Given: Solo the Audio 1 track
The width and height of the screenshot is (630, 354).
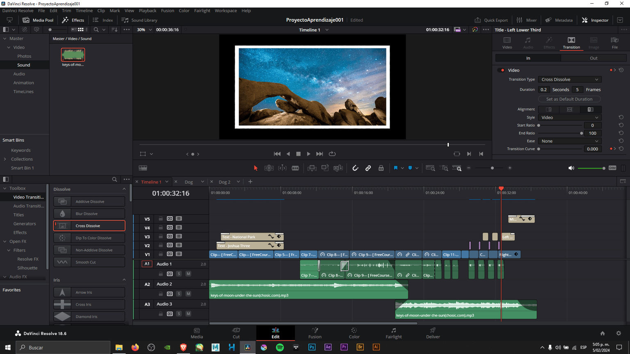Looking at the screenshot, I should (x=179, y=274).
